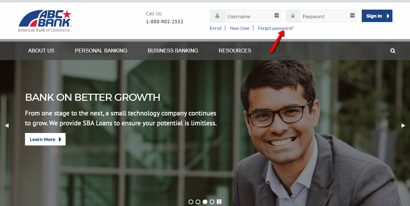Image resolution: width=410 pixels, height=206 pixels.
Task: Go to previous slide with left arrow
Action: click(7, 125)
